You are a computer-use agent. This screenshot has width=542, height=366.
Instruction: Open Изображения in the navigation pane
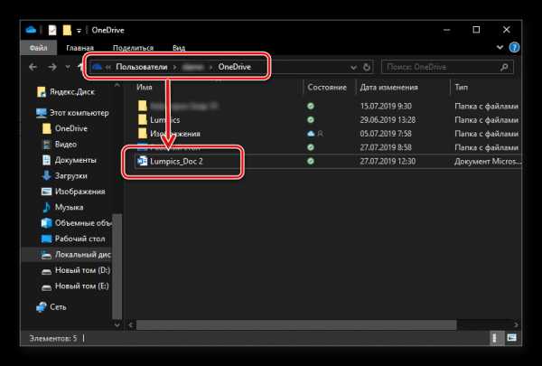click(x=79, y=192)
